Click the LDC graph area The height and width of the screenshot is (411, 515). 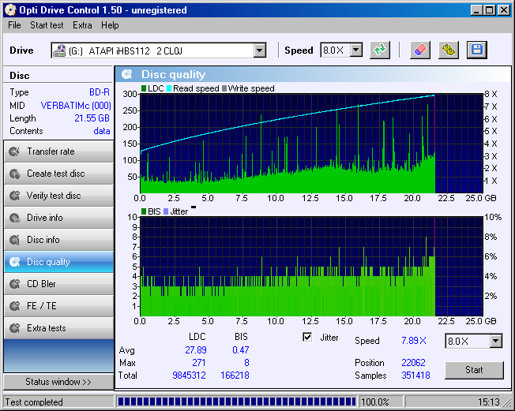311,144
